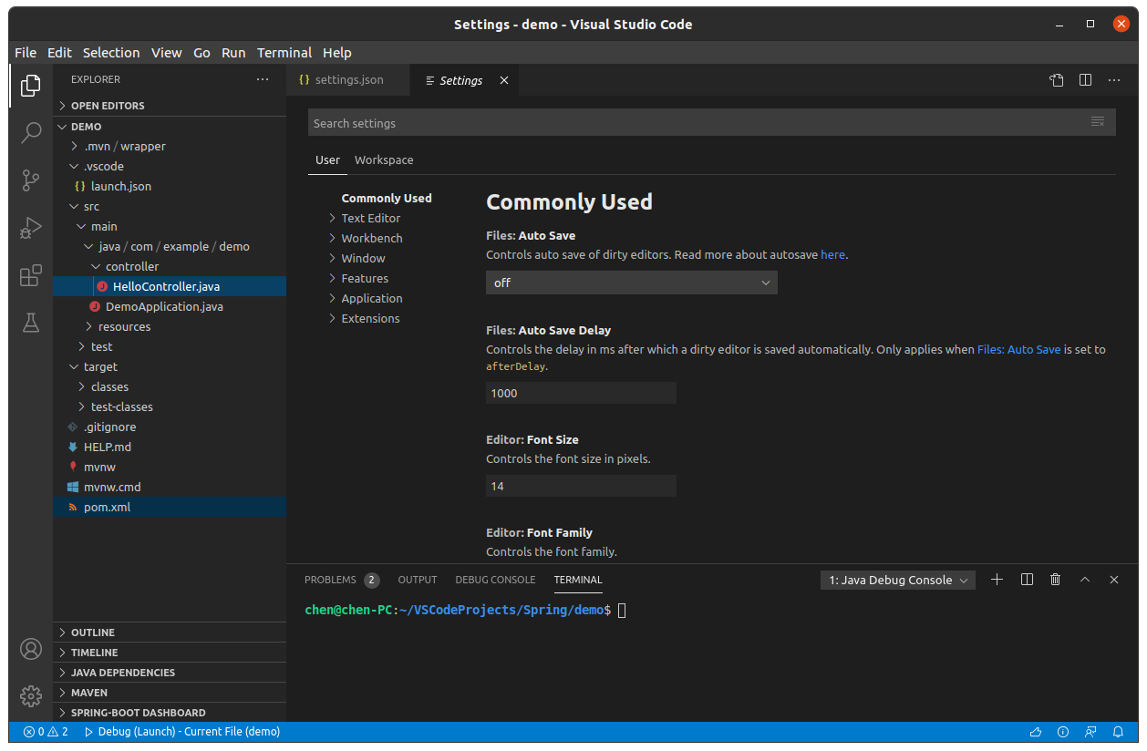Open the Run and Debug view
The image size is (1147, 751).
click(x=31, y=228)
